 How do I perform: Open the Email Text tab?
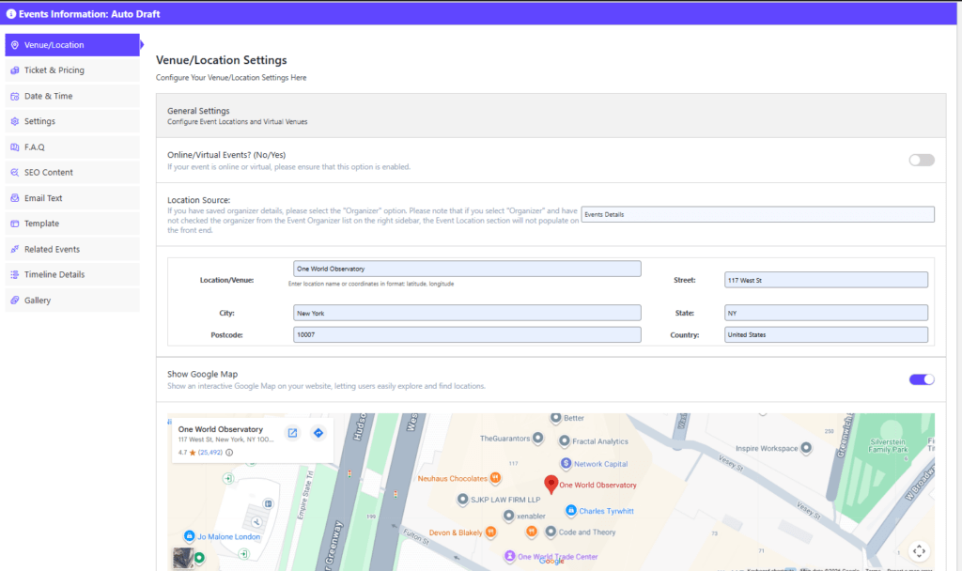(72, 198)
